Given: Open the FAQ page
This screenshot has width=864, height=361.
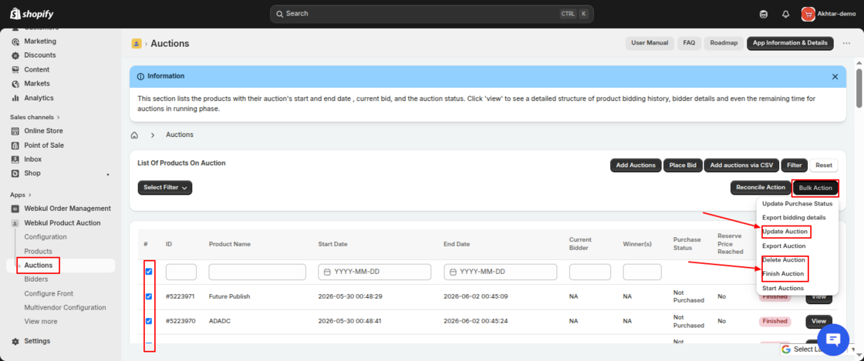Looking at the screenshot, I should click(x=689, y=43).
